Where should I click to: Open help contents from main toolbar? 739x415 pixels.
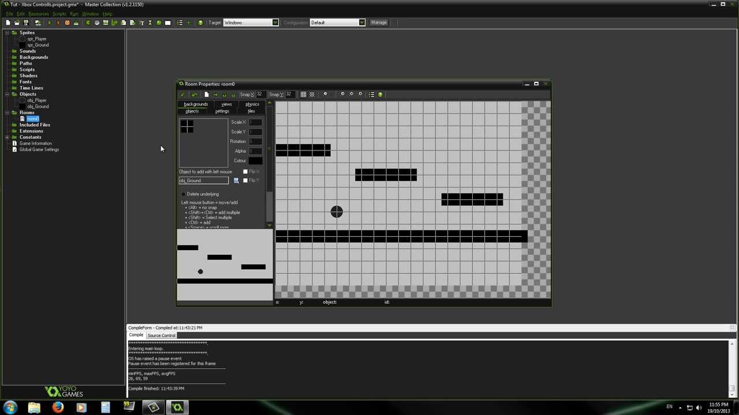(x=200, y=22)
